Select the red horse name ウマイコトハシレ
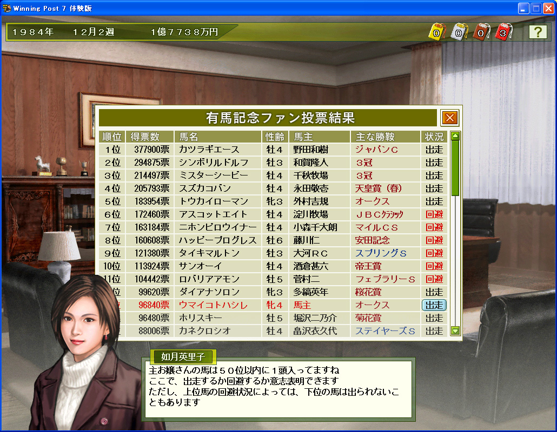Viewport: 557px width, 432px height. click(213, 305)
